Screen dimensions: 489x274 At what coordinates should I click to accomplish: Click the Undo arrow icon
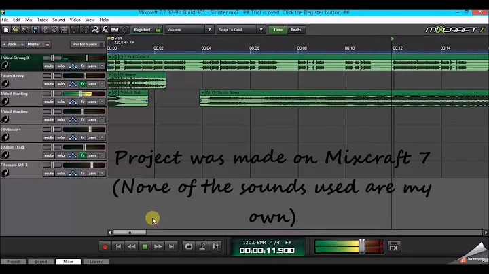(75, 30)
